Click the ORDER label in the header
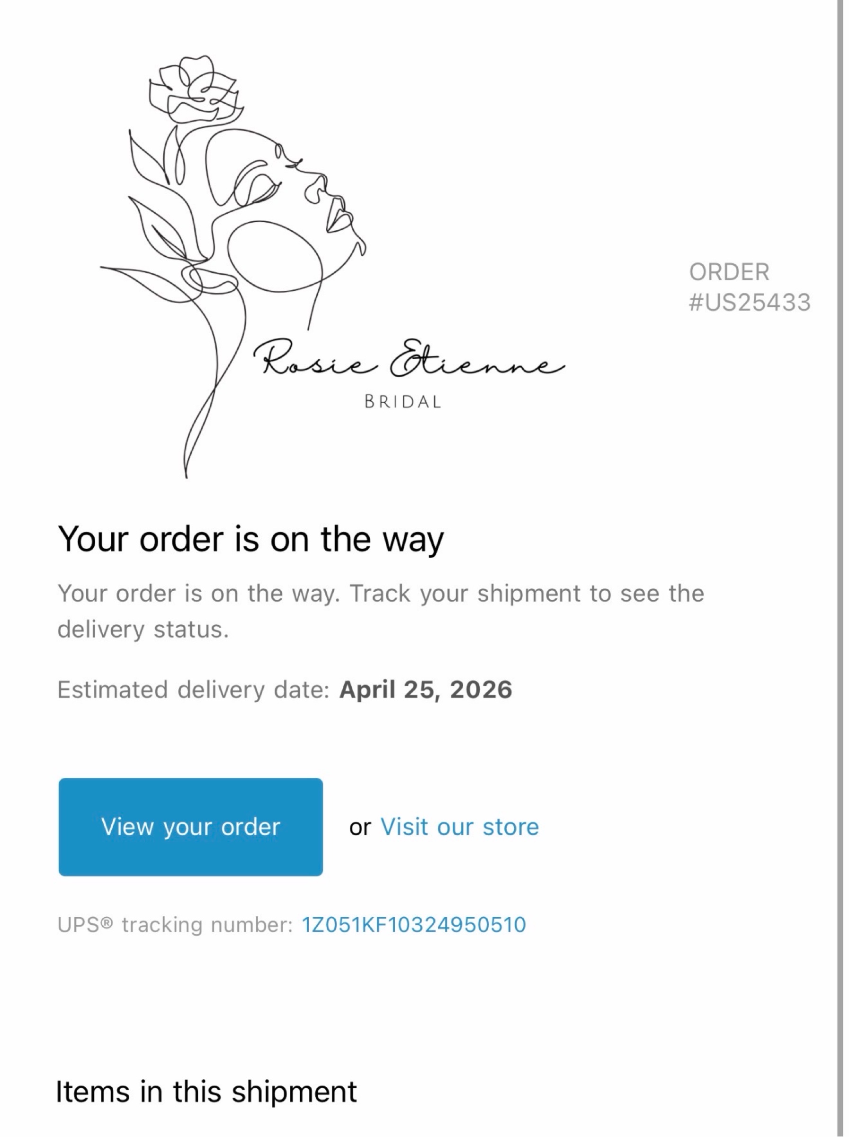Screen dimensions: 849x1137 click(x=729, y=272)
